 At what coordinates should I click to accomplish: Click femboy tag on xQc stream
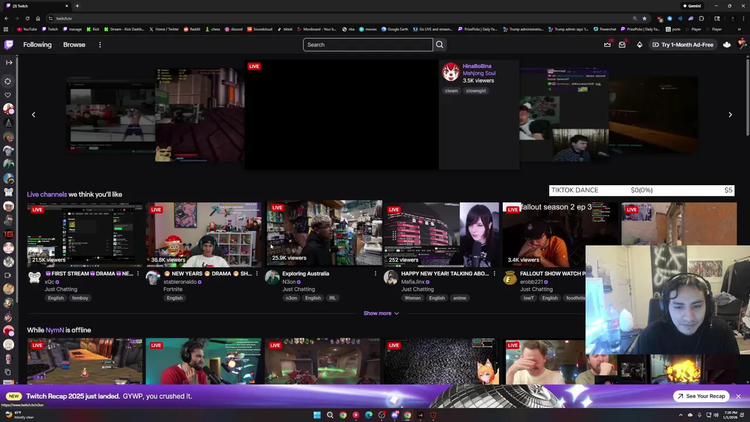pyautogui.click(x=80, y=298)
